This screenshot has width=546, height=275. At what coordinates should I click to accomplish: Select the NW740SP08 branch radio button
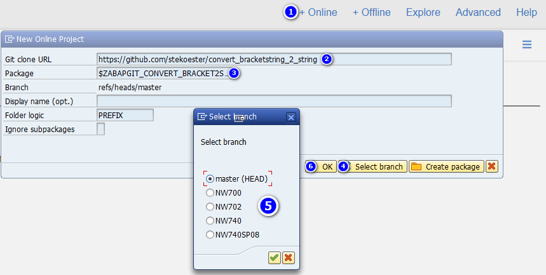tap(210, 234)
